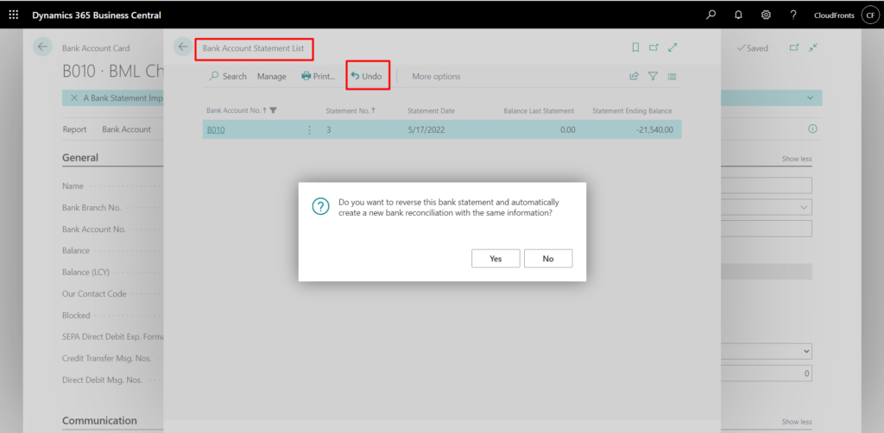Go back from Bank Account Card

click(x=42, y=47)
